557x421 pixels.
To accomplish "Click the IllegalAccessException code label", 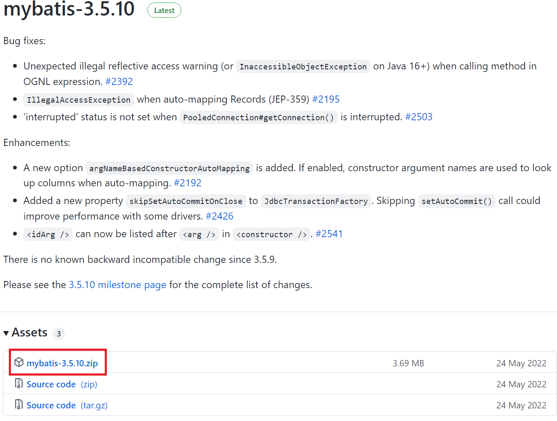I will pyautogui.click(x=79, y=100).
